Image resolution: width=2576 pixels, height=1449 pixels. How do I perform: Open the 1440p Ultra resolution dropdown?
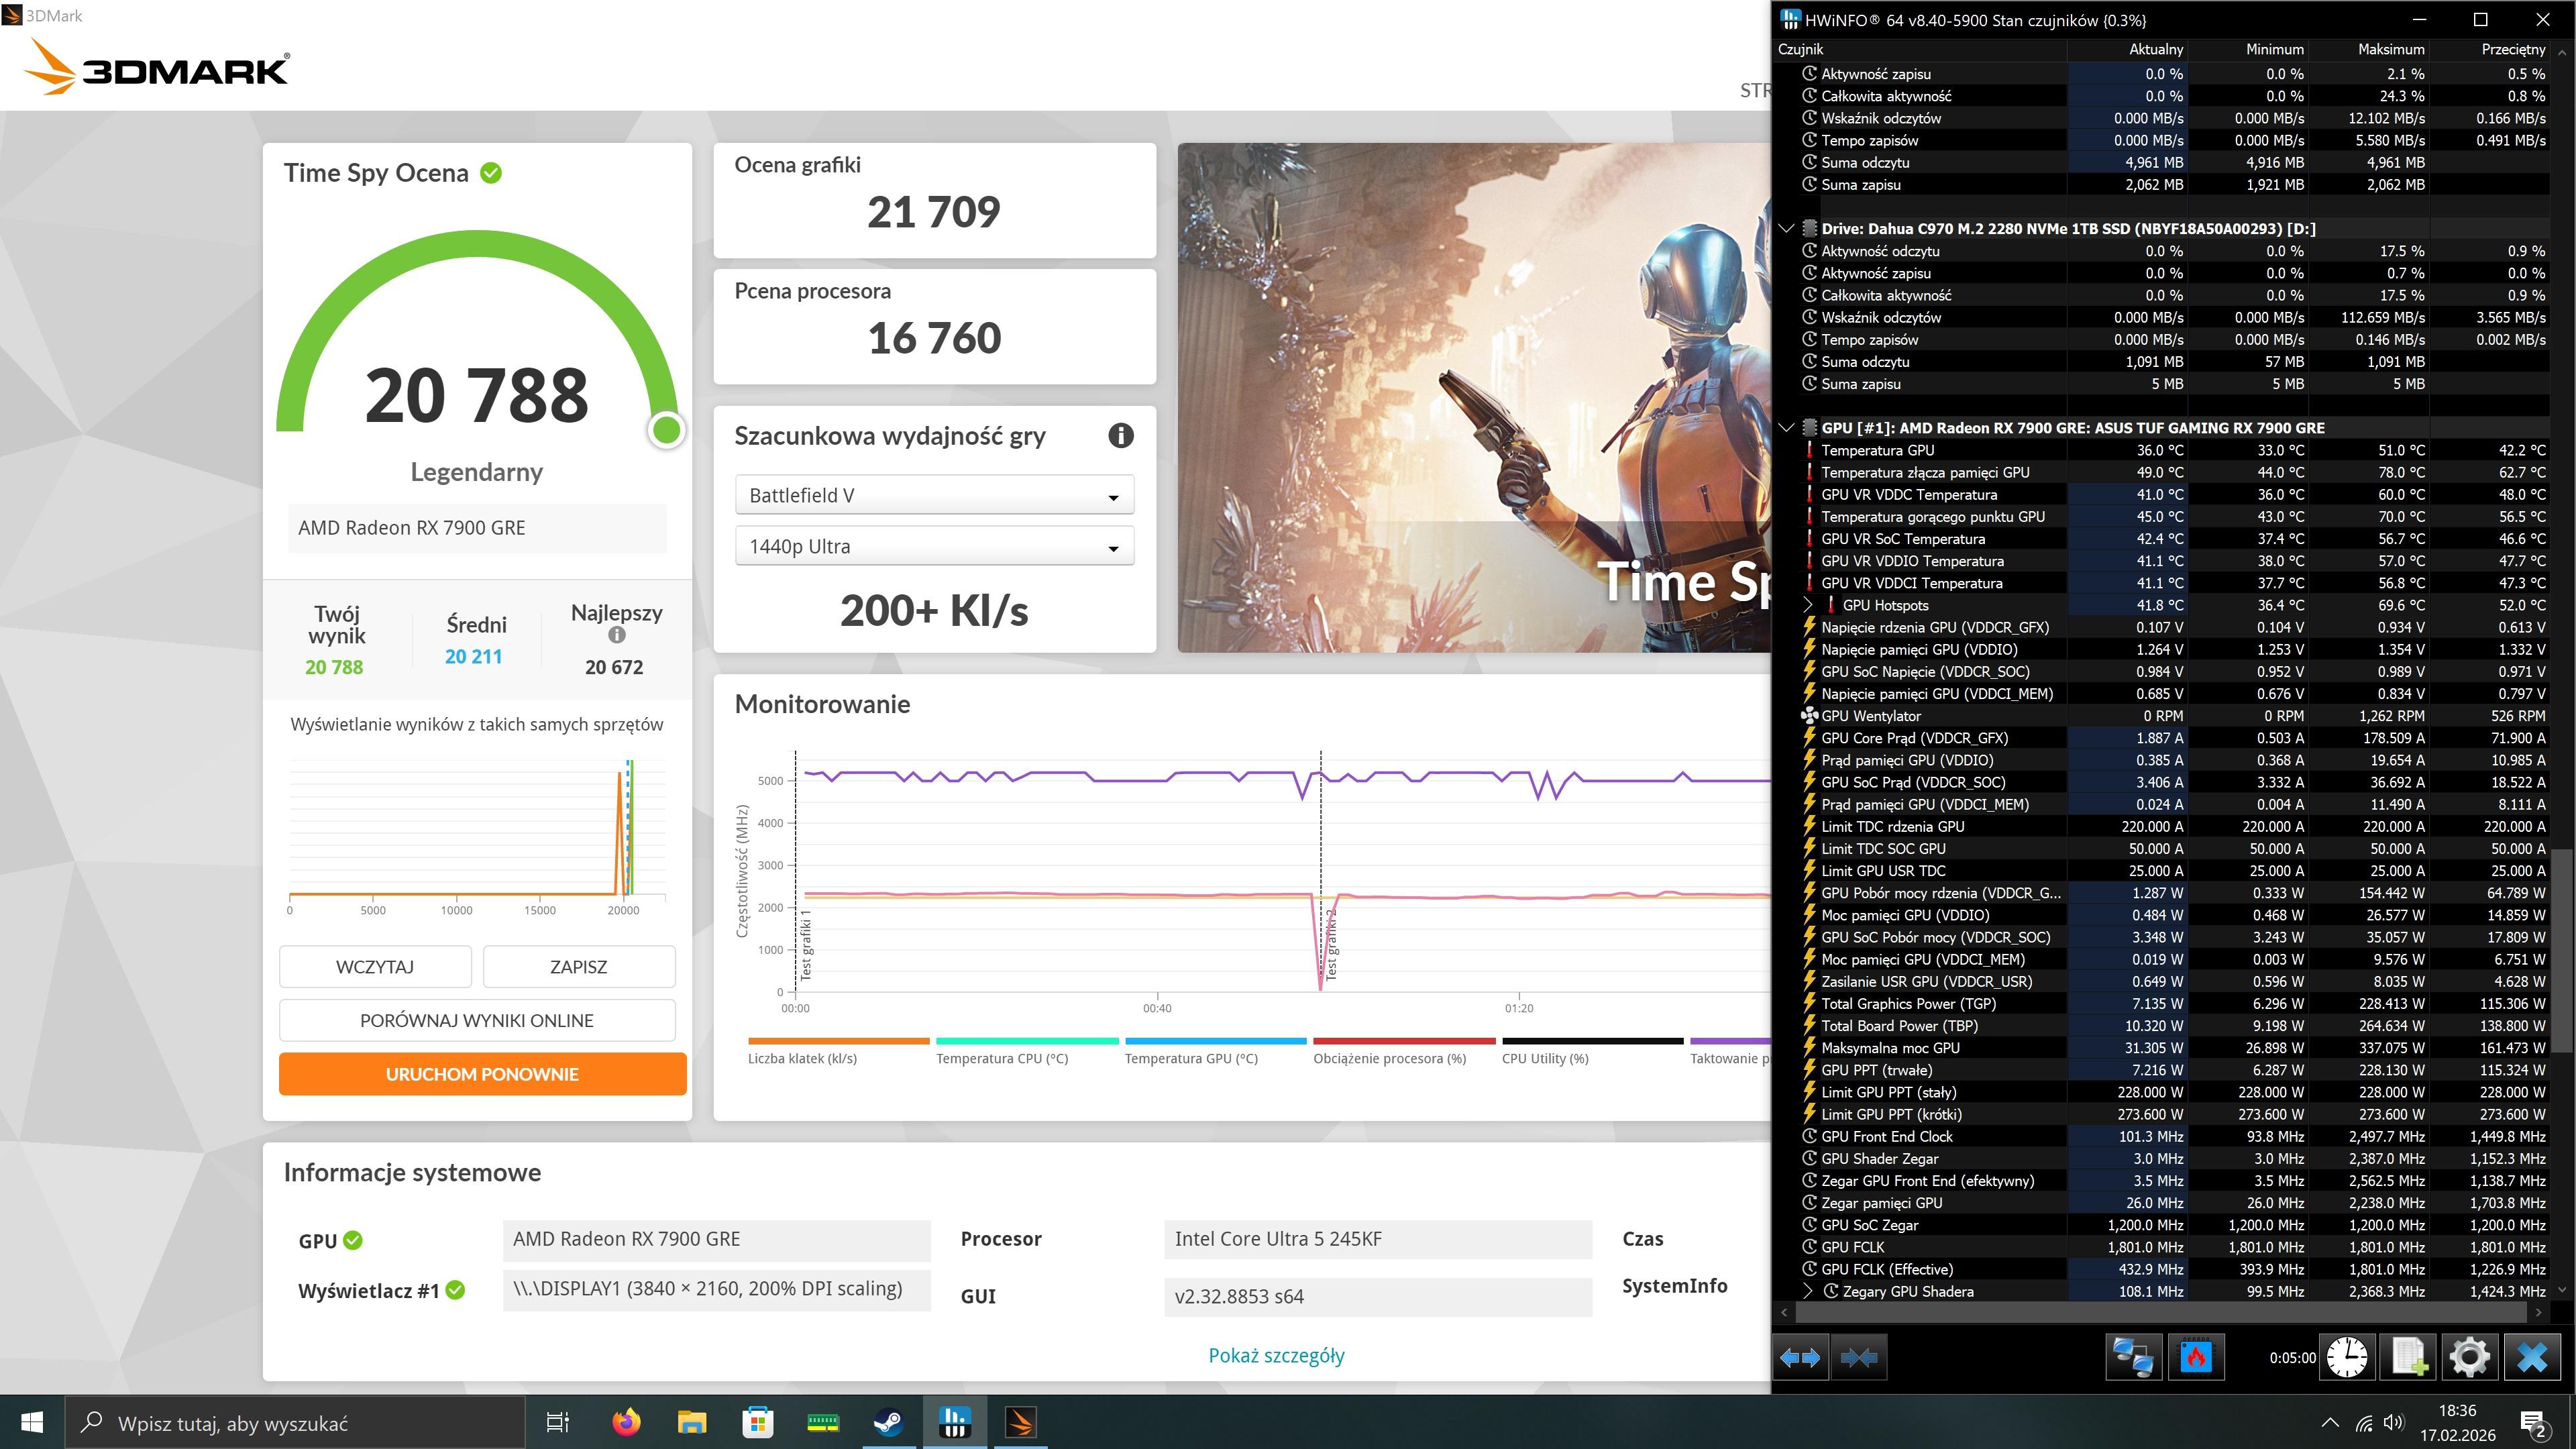click(x=934, y=547)
